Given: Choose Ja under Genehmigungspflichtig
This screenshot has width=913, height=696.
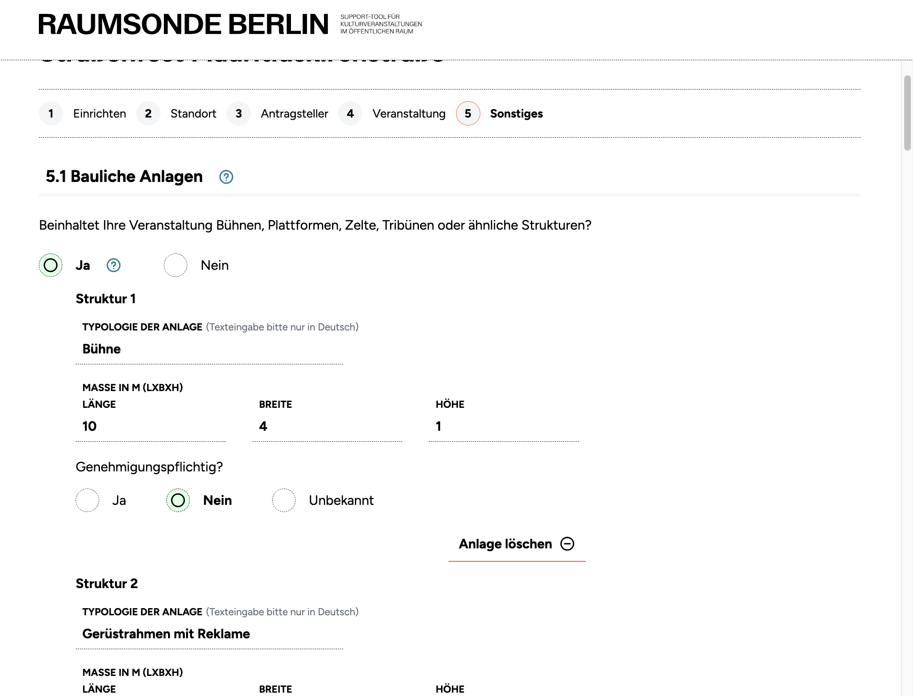Looking at the screenshot, I should coord(87,500).
